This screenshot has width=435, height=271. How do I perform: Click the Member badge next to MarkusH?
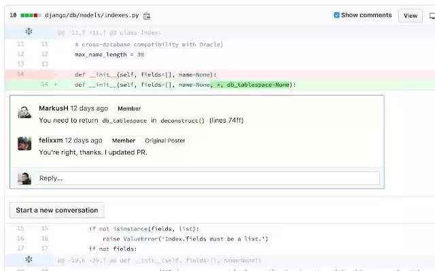129,108
